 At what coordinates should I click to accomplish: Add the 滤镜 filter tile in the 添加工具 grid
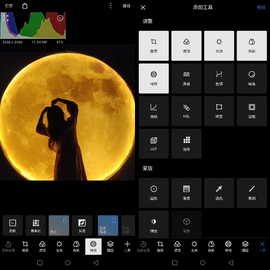point(186,46)
